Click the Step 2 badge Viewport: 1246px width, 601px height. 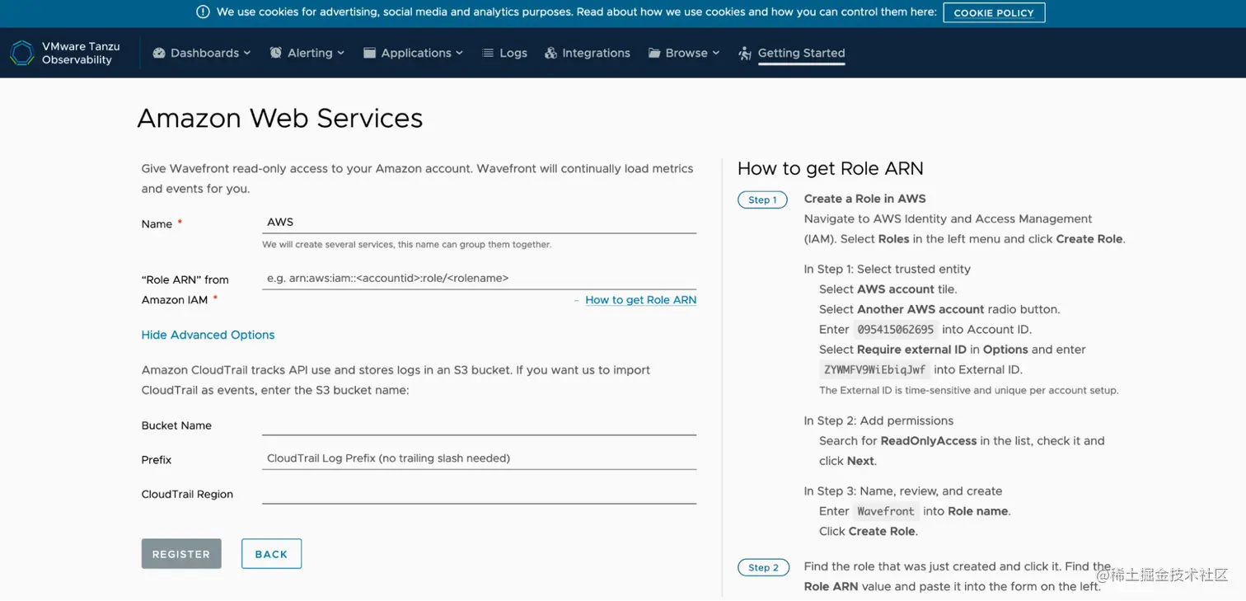coord(762,567)
